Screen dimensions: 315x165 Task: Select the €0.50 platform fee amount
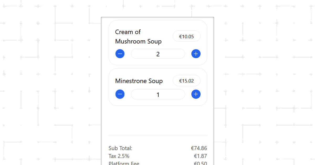click(200, 163)
